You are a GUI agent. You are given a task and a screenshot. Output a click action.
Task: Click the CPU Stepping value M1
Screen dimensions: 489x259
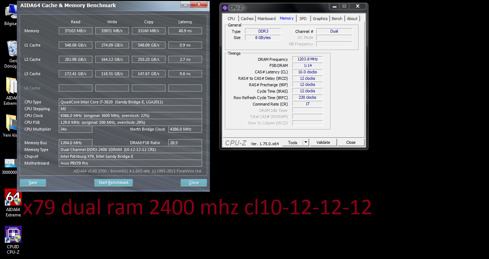click(130, 109)
